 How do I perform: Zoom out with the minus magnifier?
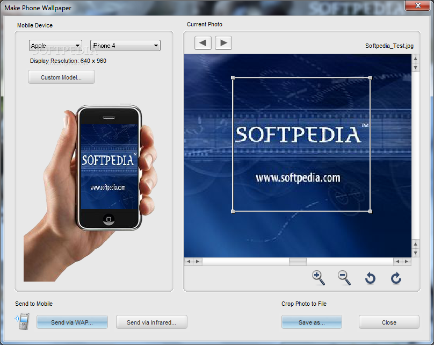(x=344, y=278)
